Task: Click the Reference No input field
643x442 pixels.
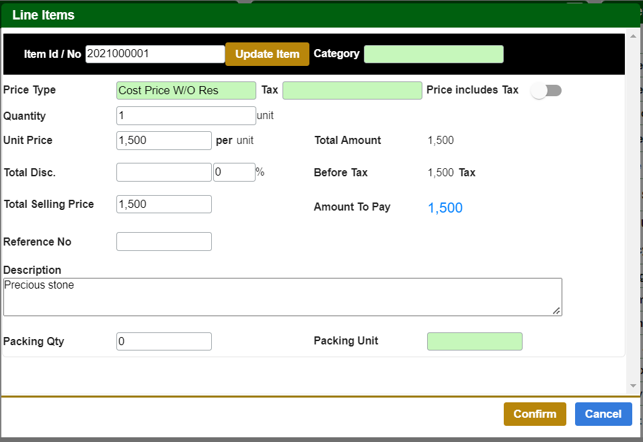Action: tap(163, 241)
